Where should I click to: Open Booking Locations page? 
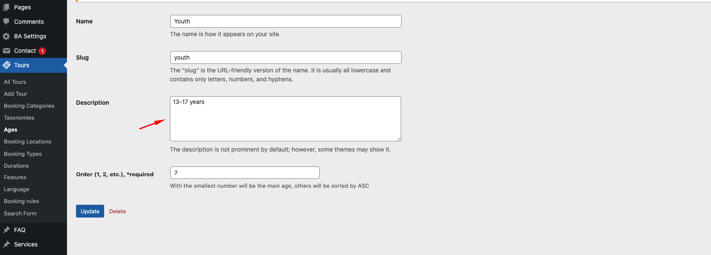point(28,141)
